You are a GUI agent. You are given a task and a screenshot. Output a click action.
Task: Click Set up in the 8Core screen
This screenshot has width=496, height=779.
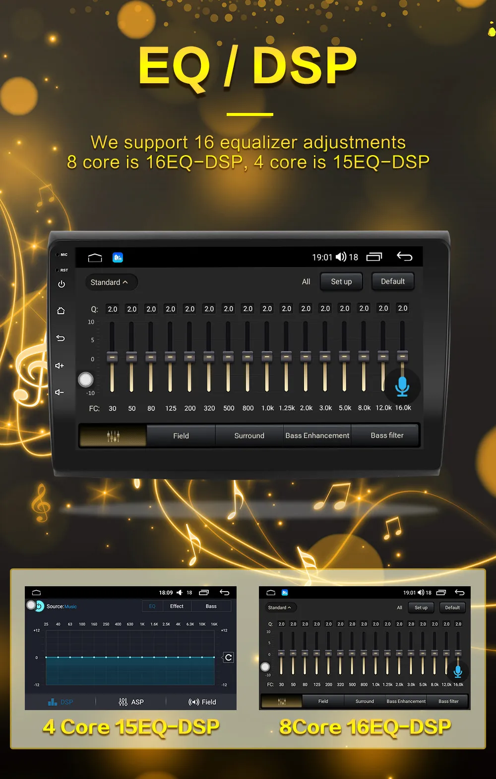click(x=421, y=608)
